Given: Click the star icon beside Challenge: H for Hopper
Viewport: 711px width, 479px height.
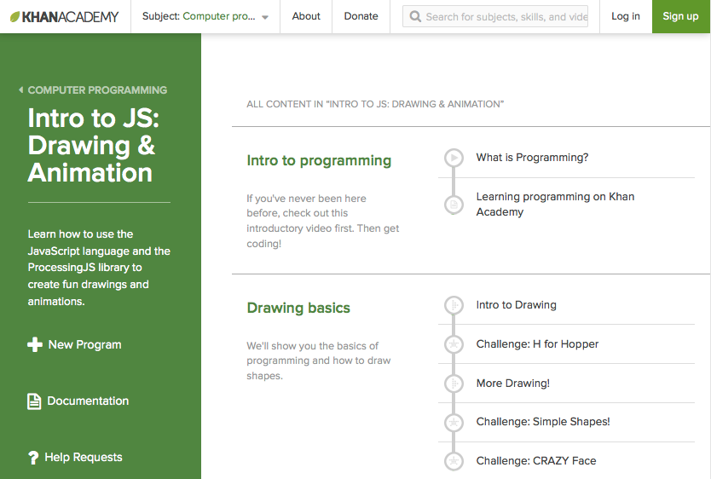Looking at the screenshot, I should point(454,344).
